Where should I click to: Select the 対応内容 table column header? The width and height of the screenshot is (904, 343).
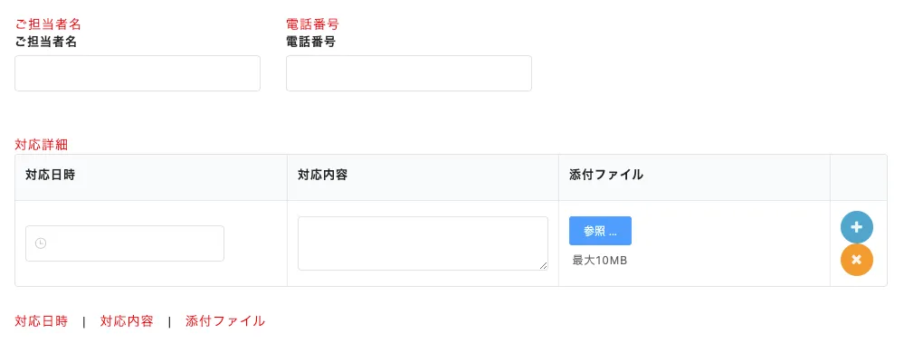coord(322,176)
